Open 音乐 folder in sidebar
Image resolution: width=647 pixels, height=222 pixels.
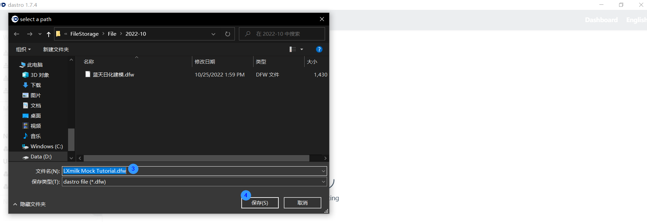pos(32,136)
